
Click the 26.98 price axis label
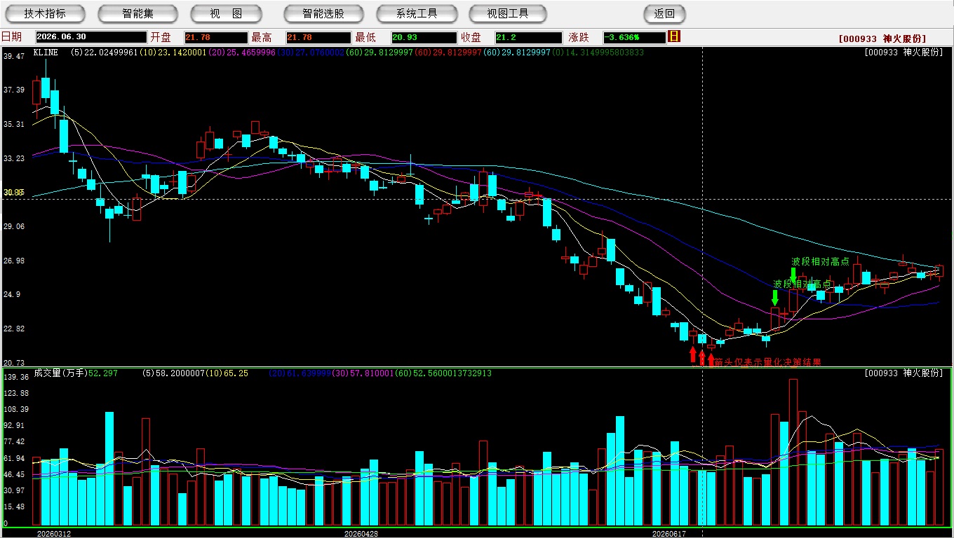14,261
